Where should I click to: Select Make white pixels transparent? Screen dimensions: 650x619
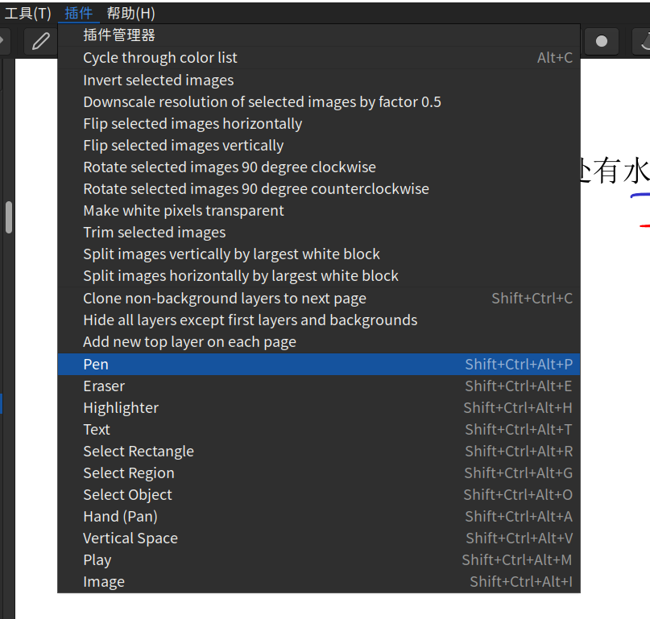coord(319,210)
